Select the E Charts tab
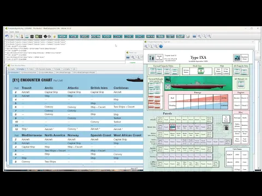Screen dimensions: 262x196 20,69
